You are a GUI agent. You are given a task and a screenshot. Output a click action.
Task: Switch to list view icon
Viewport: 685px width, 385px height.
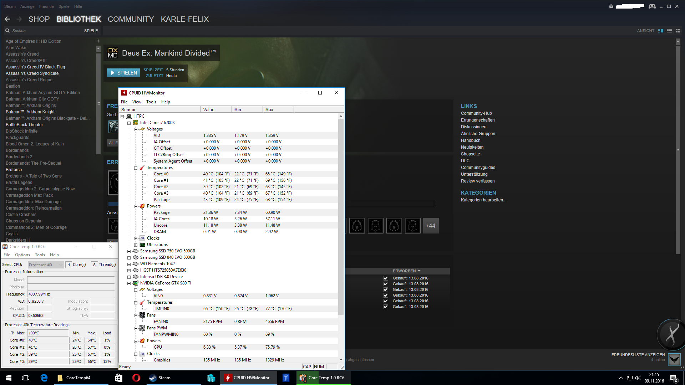tap(669, 31)
